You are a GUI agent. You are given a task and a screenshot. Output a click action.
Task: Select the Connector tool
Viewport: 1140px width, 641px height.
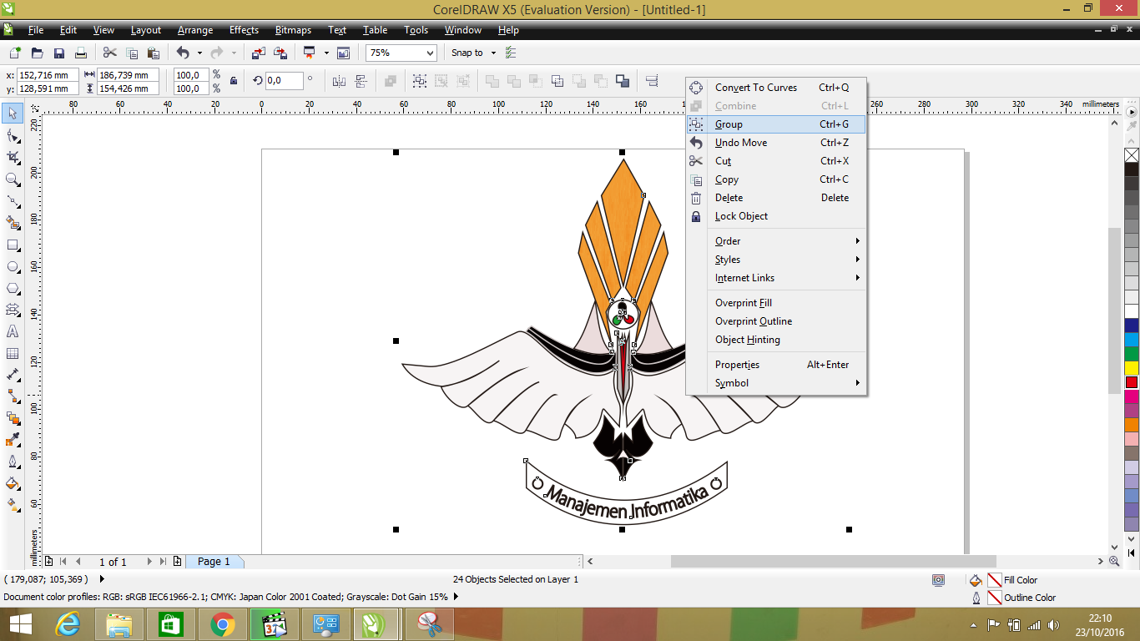click(x=13, y=396)
